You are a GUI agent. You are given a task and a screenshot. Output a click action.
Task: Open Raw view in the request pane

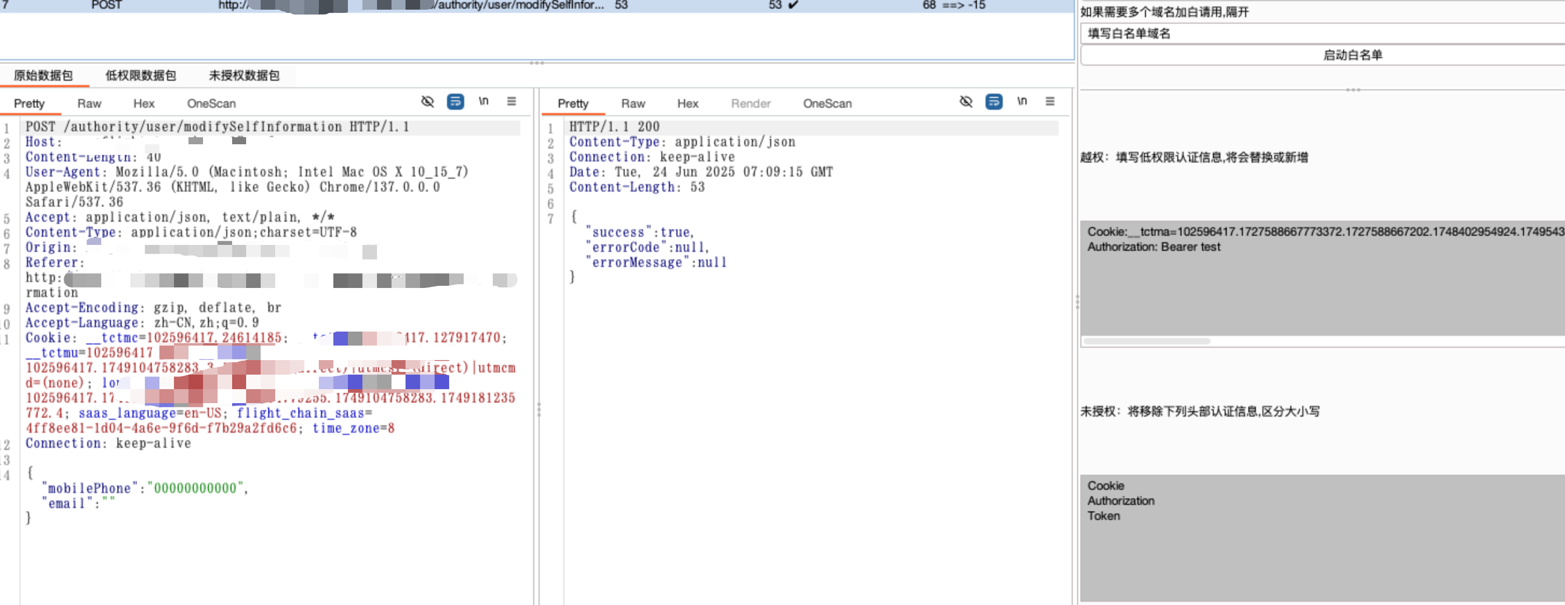89,103
